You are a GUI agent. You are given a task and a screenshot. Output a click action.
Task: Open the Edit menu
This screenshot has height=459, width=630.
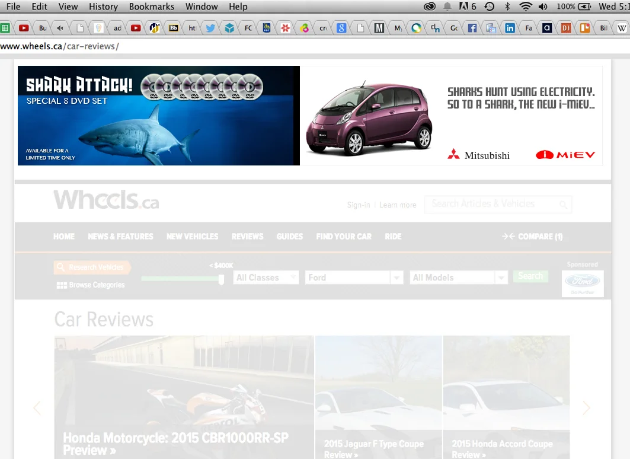[x=39, y=7]
